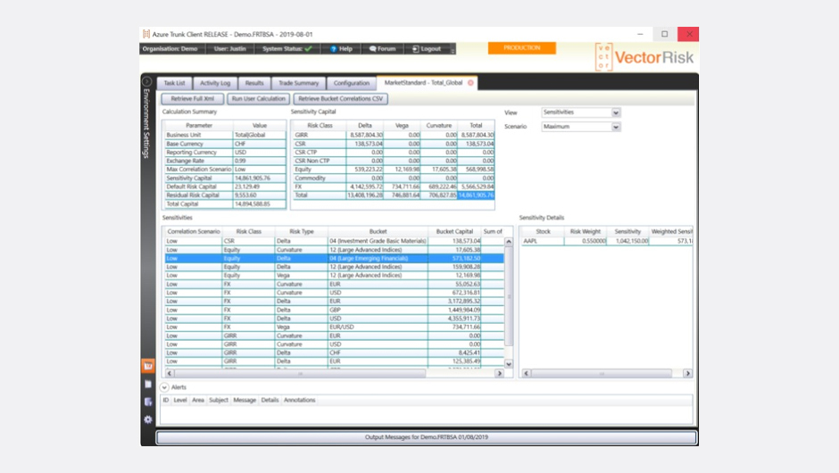The width and height of the screenshot is (839, 473).
Task: Click the GBP bucket cell
Action: [378, 310]
